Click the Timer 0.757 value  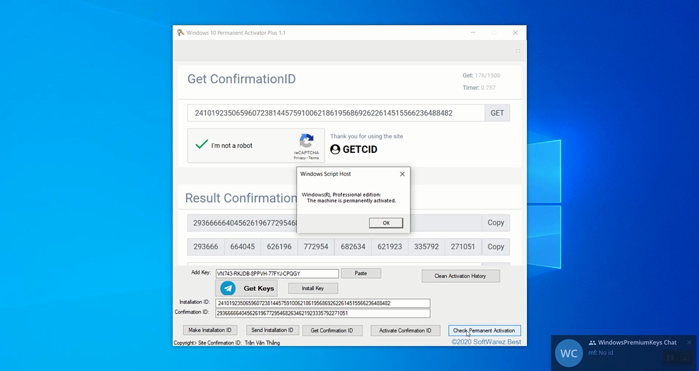click(x=488, y=88)
